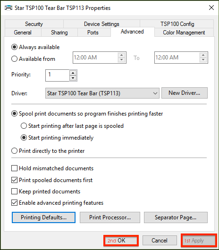Decrease Priority with the down arrow
Viewport: 219px width, 250px height.
[x=73, y=78]
